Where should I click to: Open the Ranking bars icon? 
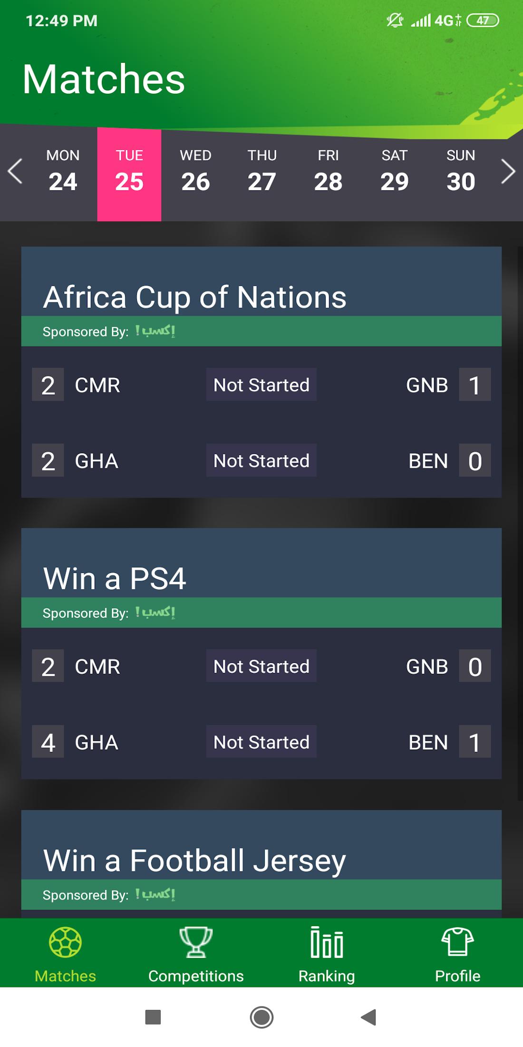coord(327,942)
